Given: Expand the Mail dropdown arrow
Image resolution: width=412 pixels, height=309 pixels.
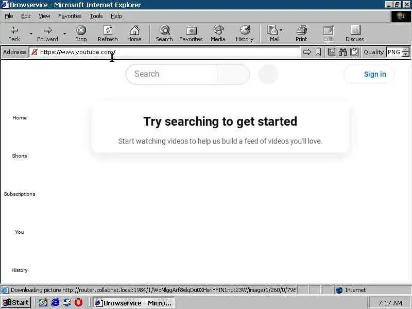Looking at the screenshot, I should point(281,30).
